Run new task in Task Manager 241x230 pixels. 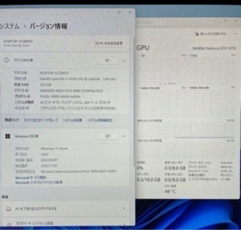210,34
